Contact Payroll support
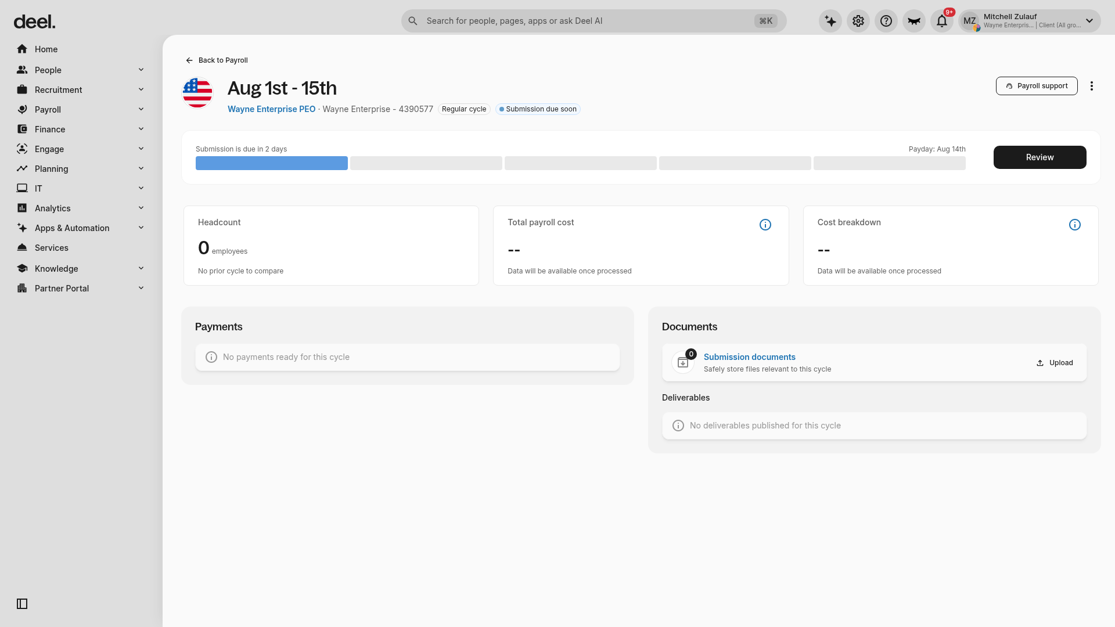This screenshot has width=1115, height=627. 1037,86
